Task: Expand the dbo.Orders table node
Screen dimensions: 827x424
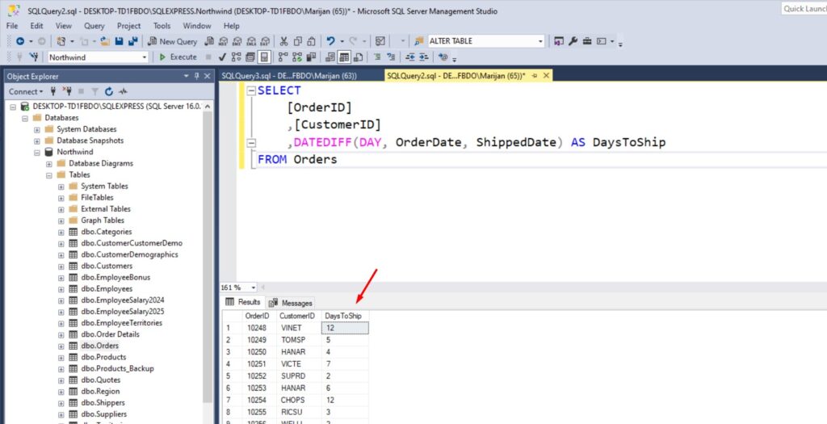Action: [x=61, y=346]
